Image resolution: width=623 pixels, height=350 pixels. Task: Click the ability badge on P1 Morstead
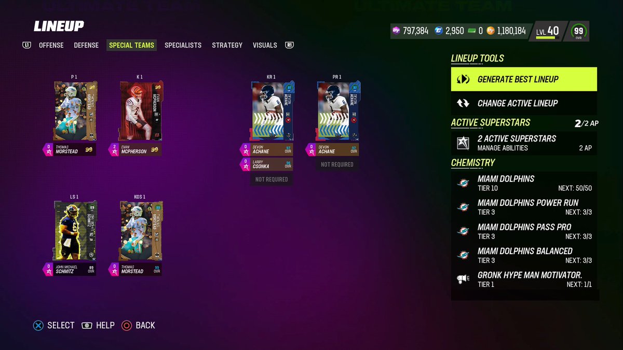click(48, 150)
